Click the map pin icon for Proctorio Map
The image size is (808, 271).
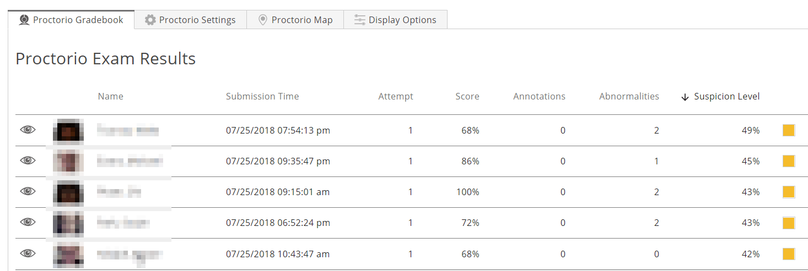[x=263, y=20]
